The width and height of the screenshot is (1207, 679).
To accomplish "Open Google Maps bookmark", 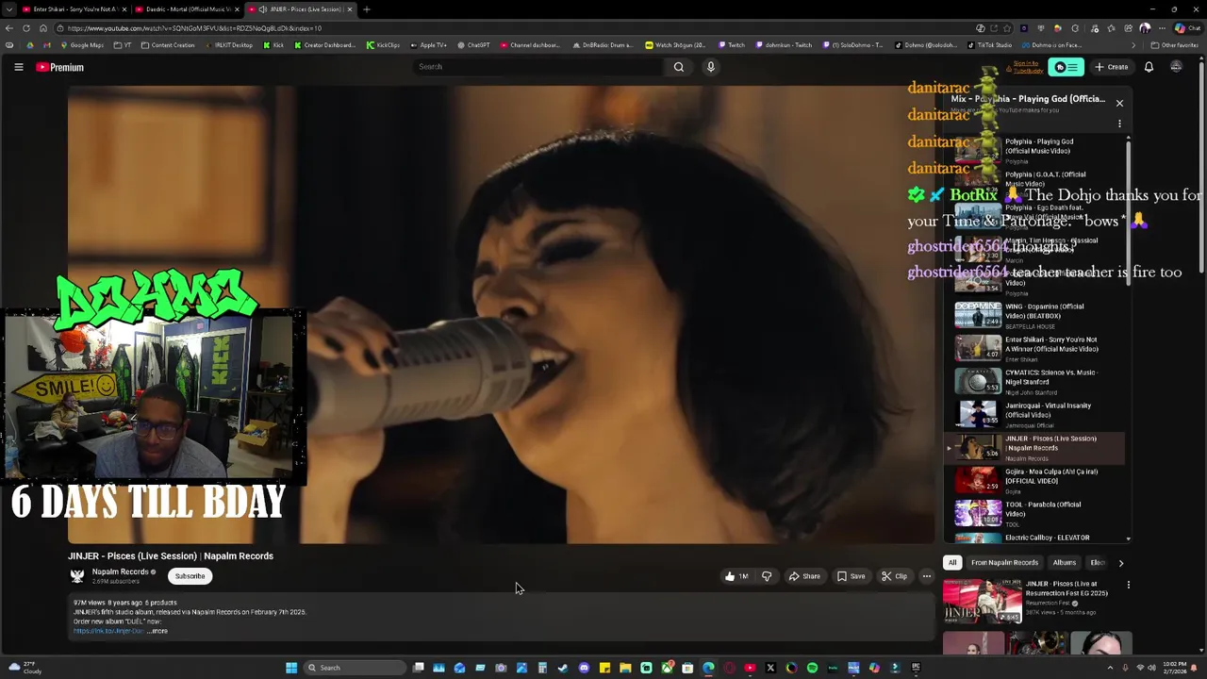I will tap(83, 45).
